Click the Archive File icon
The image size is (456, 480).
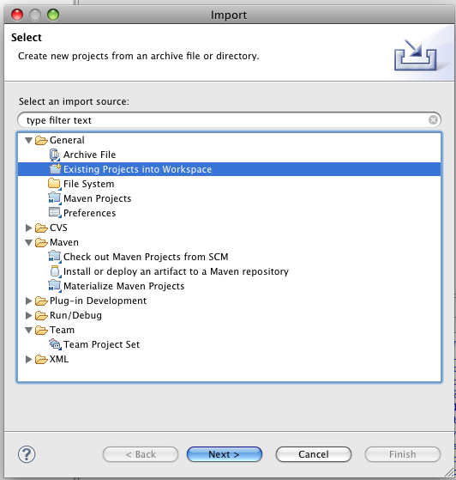pos(55,155)
